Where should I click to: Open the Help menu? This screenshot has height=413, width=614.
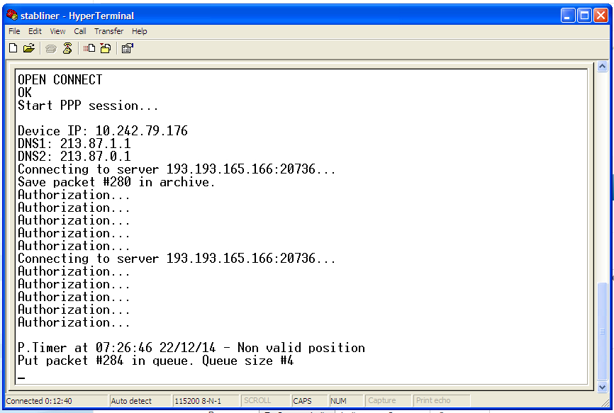click(x=140, y=31)
